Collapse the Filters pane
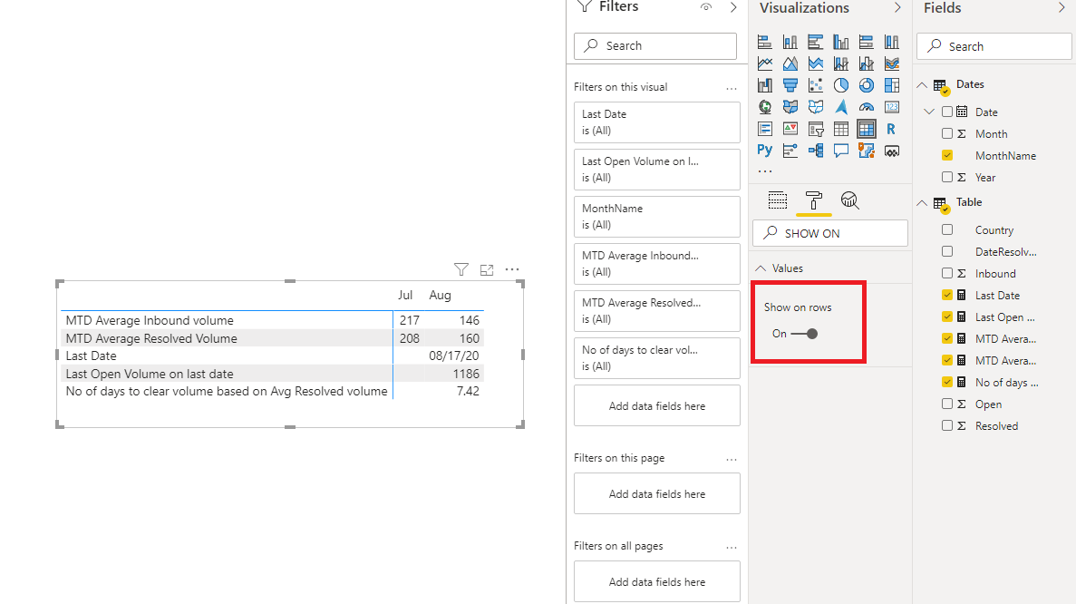The image size is (1076, 604). [732, 7]
